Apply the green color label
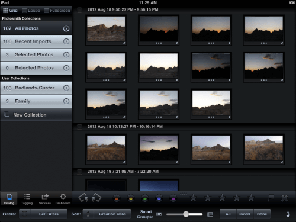 click(x=145, y=198)
